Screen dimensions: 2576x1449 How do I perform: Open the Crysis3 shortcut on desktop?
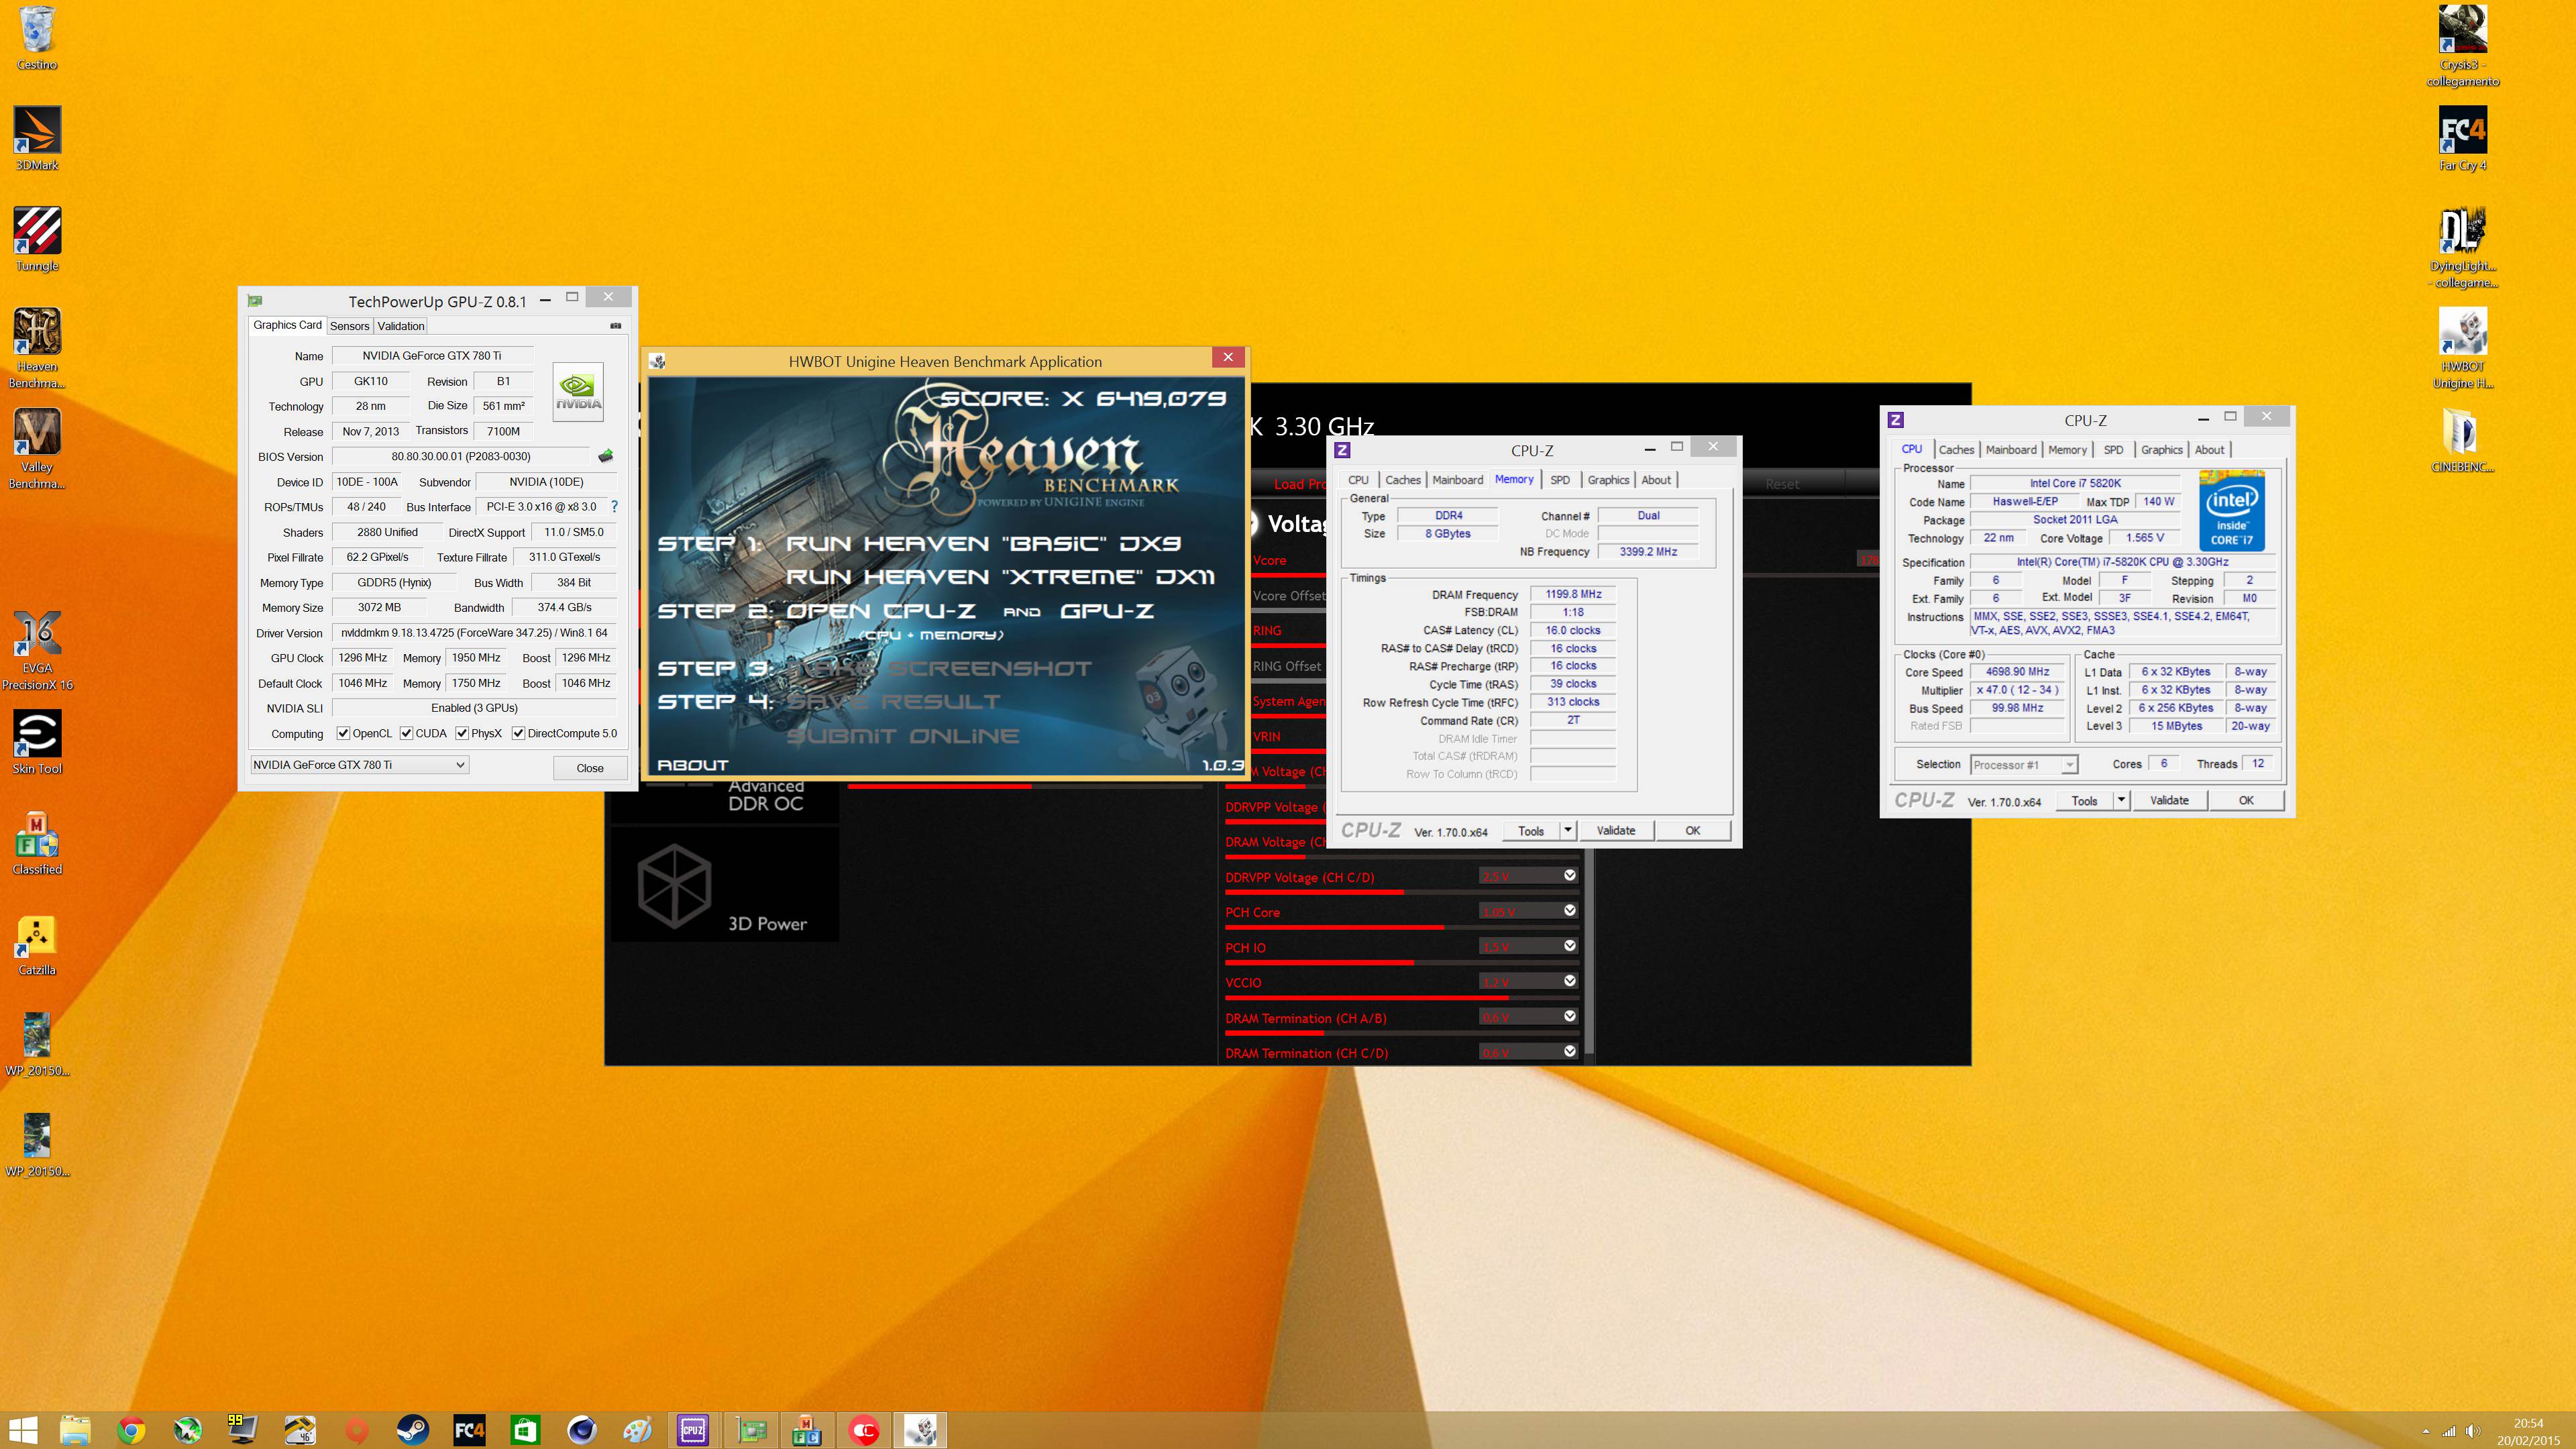point(2462,46)
